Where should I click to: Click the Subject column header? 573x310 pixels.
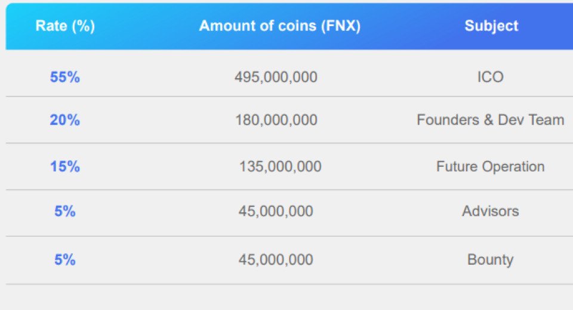click(491, 26)
